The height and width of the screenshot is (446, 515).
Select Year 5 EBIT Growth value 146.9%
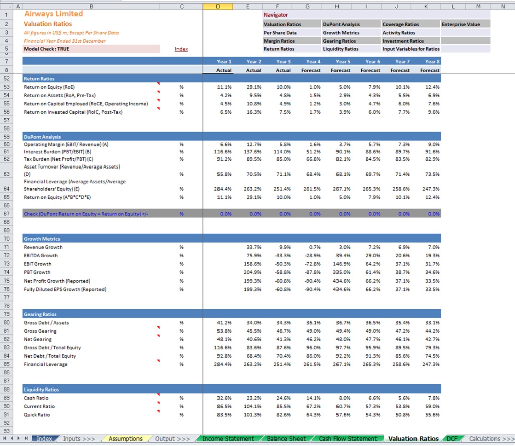click(341, 264)
